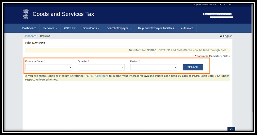
Task: Expand the Downloads menu
Action: [91, 28]
